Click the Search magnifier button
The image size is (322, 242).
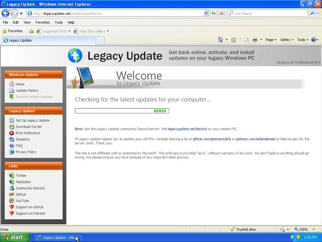[x=312, y=13]
